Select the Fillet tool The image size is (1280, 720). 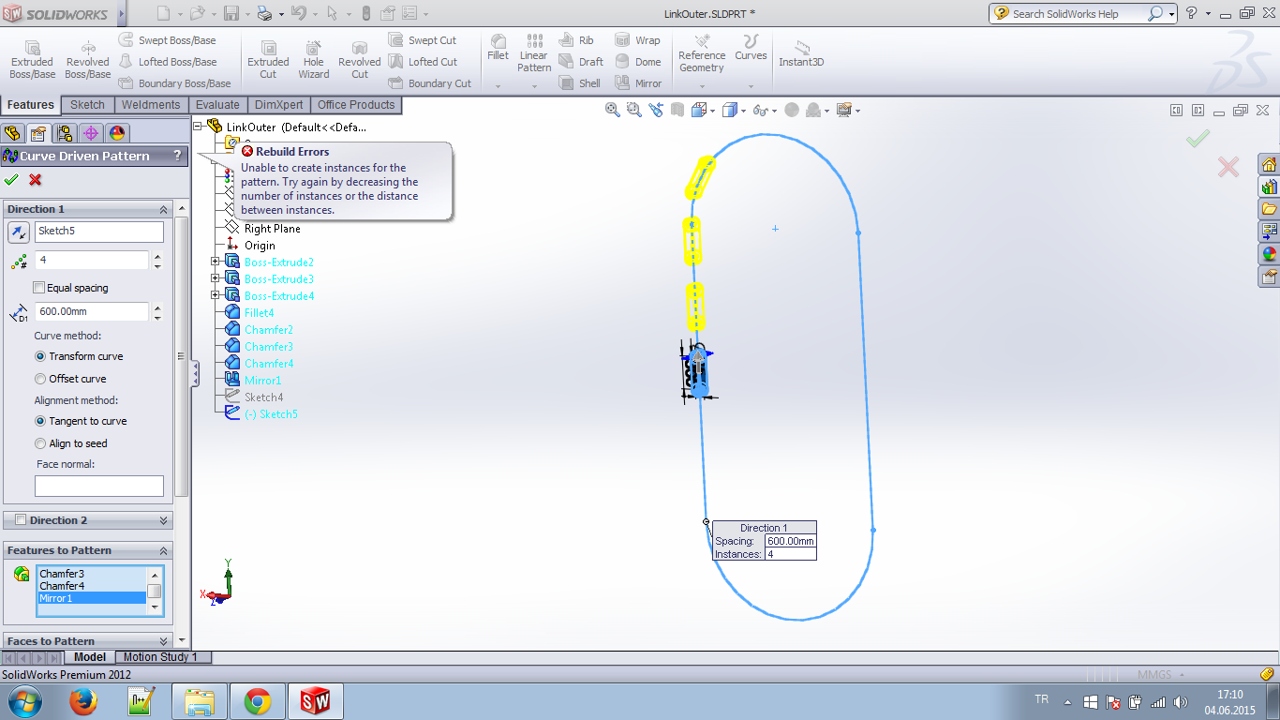click(499, 49)
